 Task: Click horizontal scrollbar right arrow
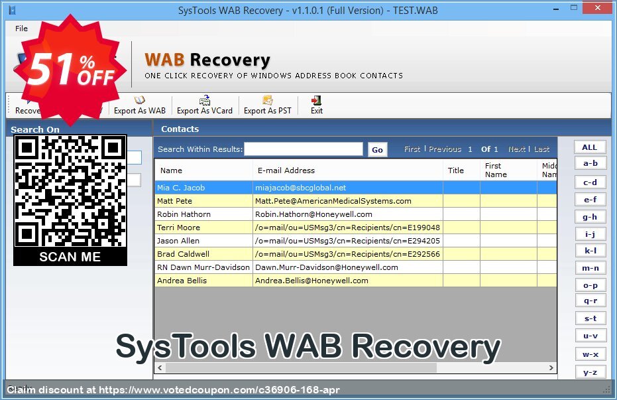pos(551,367)
